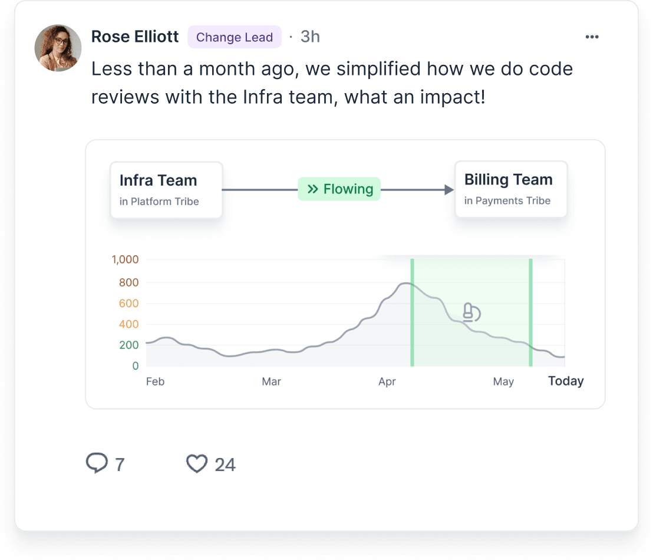Like the post with the heart icon
Screen dimensions: 653x560
coord(197,463)
